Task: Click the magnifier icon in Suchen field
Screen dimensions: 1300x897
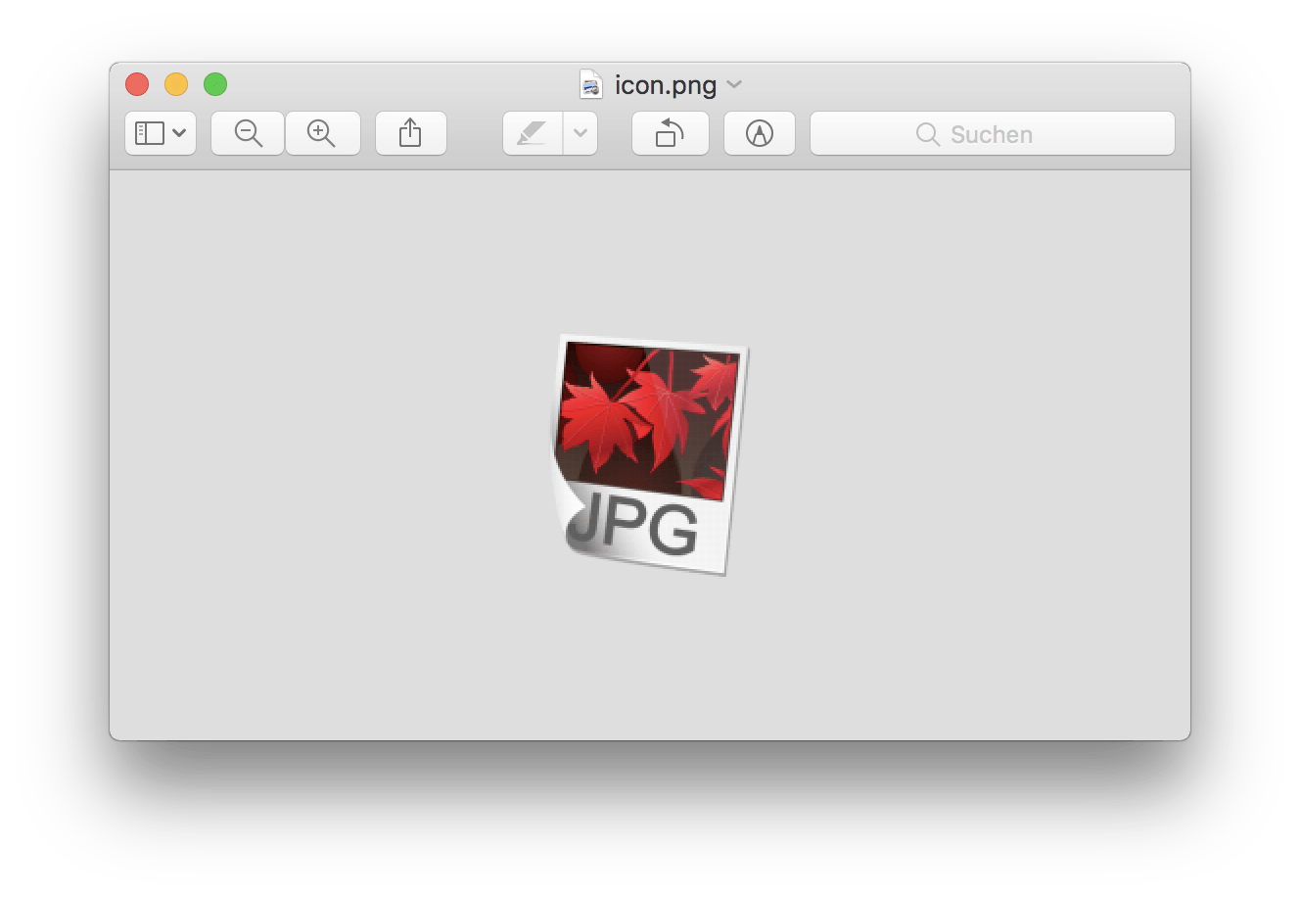Action: coord(927,134)
